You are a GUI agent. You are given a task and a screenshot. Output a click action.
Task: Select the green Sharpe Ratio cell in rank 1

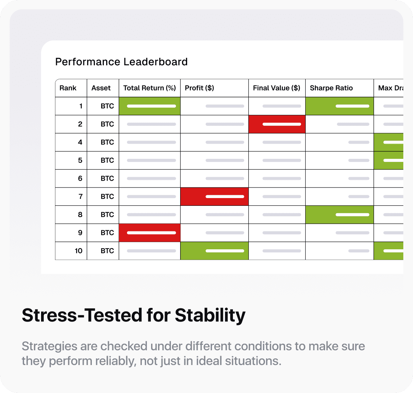click(339, 106)
